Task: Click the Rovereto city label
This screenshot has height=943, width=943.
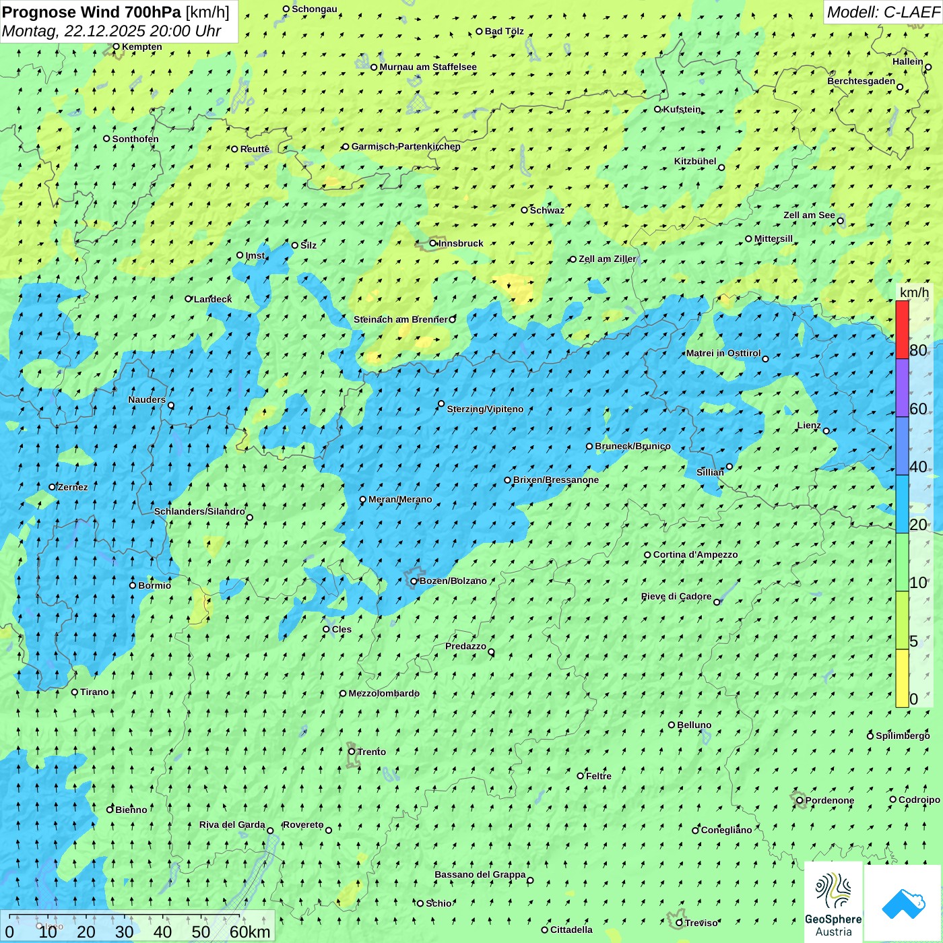Action: coord(303,824)
